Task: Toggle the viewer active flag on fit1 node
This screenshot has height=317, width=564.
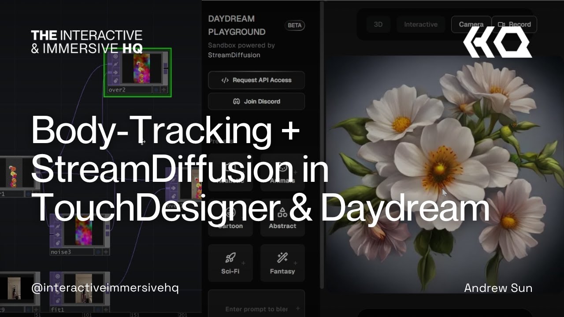Action: [x=58, y=277]
